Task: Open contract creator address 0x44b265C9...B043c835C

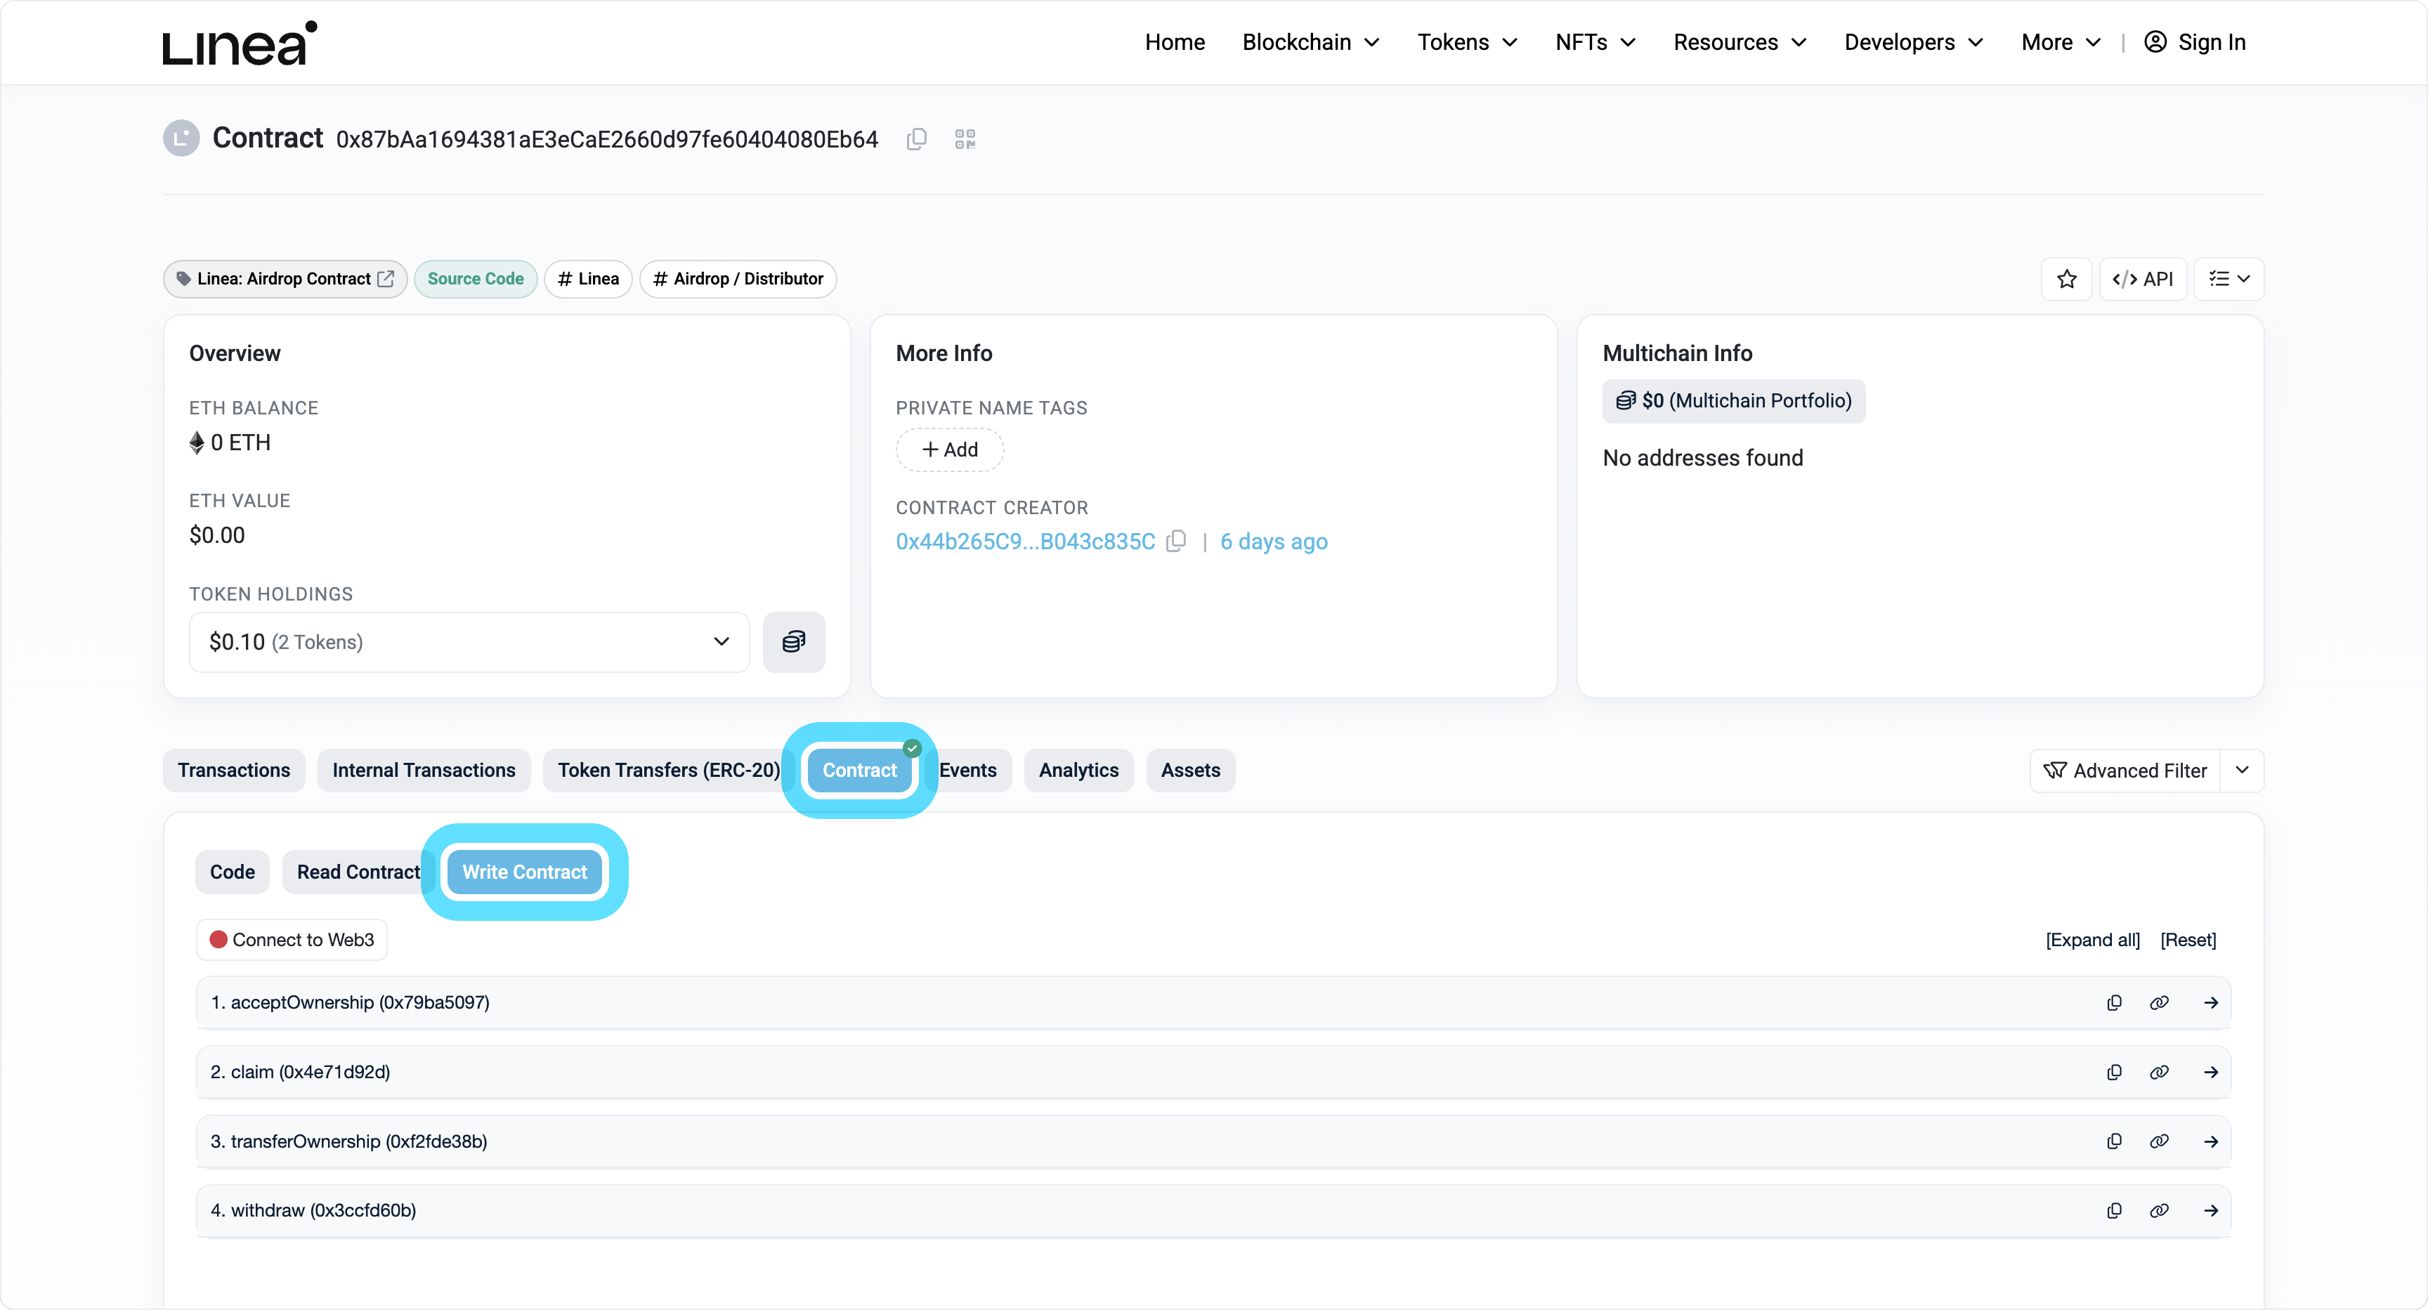Action: pos(1026,542)
